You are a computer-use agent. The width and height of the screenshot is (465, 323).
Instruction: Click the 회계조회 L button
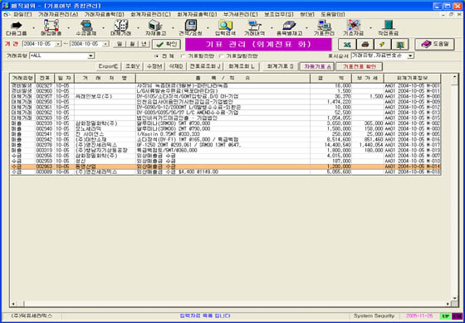tap(242, 66)
